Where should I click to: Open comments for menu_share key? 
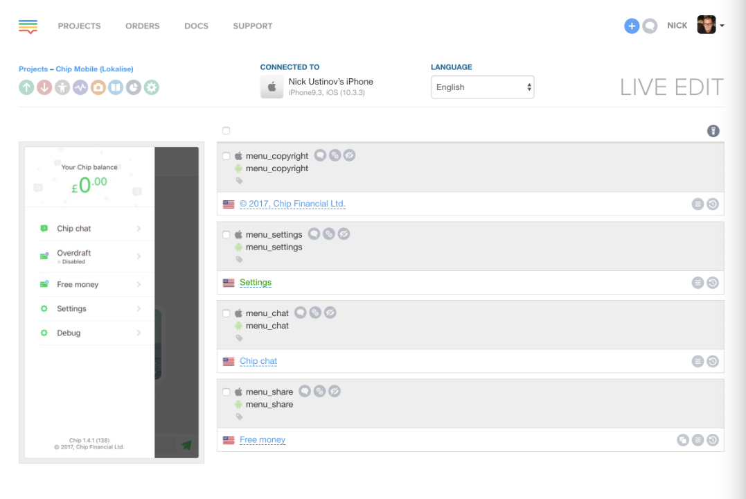click(x=305, y=391)
